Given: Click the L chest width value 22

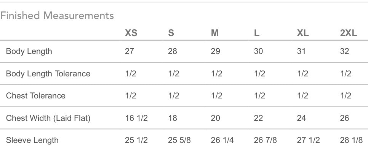Looking at the screenshot, I should (258, 118).
